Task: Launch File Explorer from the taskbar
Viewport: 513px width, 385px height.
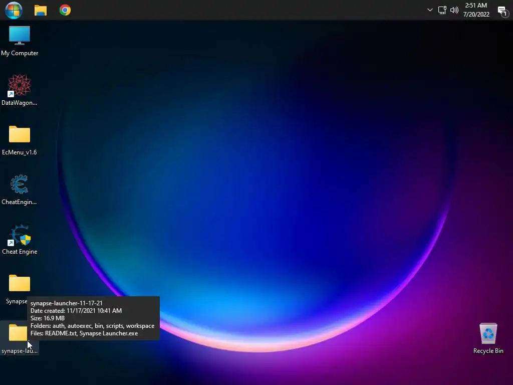Action: click(41, 10)
